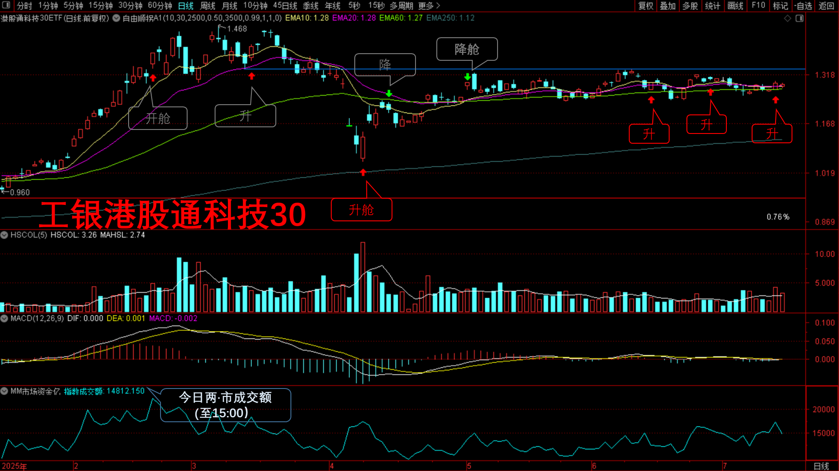Click the HSCOL(5) indicator label
The height and width of the screenshot is (471, 839).
point(29,235)
